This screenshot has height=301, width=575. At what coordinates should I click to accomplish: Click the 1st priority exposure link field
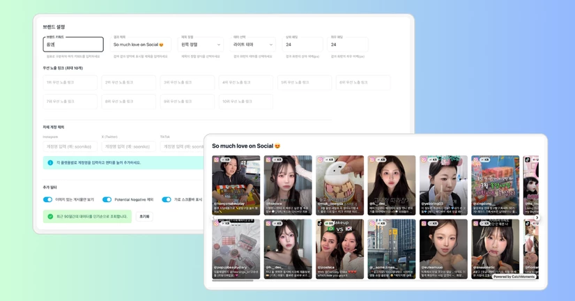70,82
